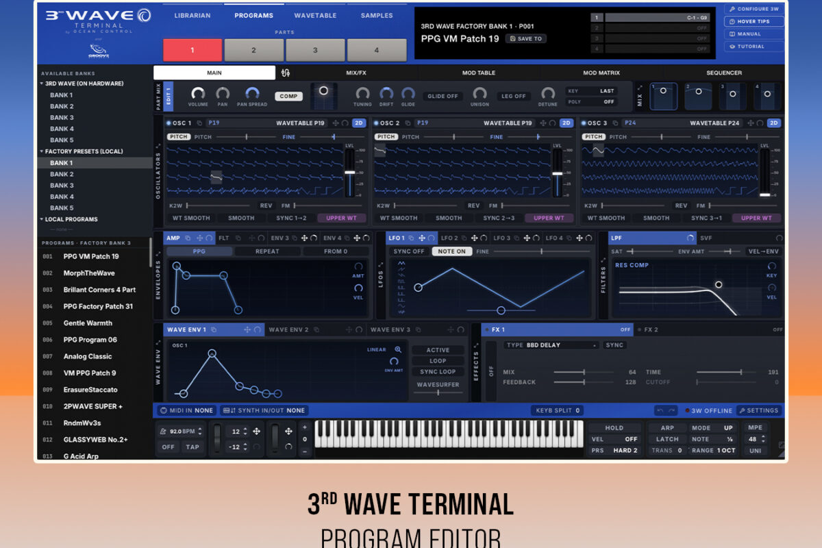Click the filter KEY knob
The image size is (822, 548).
(x=772, y=266)
